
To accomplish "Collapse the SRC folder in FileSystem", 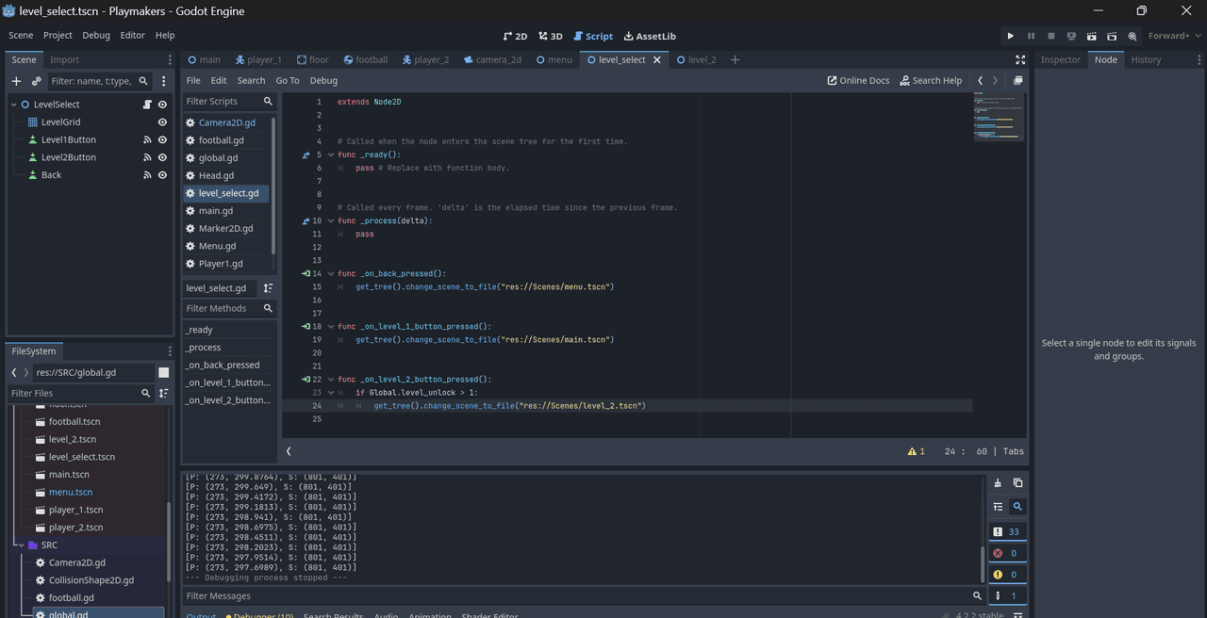I will [x=19, y=545].
